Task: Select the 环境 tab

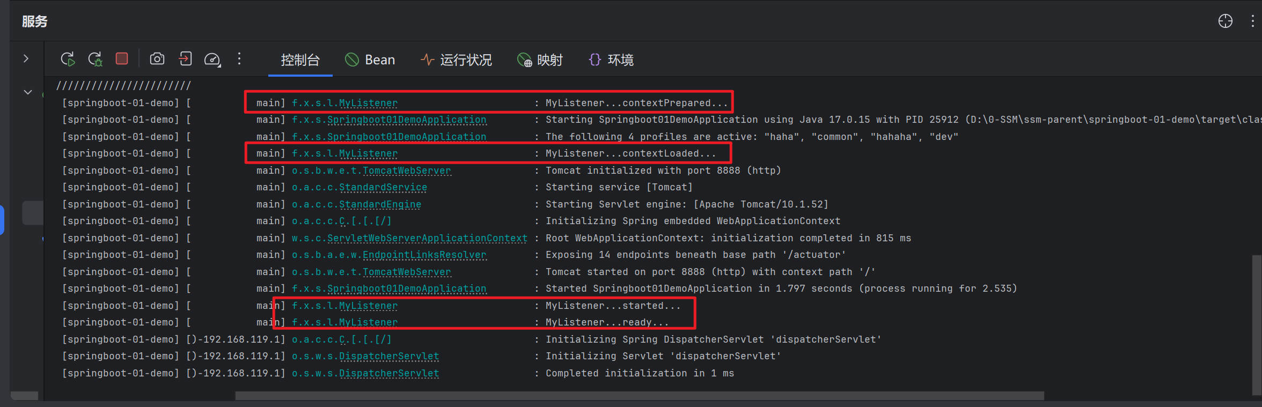Action: (x=611, y=60)
